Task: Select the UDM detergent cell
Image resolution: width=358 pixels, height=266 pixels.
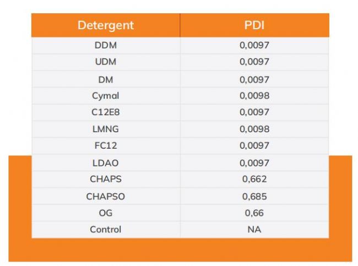Action: (105, 62)
